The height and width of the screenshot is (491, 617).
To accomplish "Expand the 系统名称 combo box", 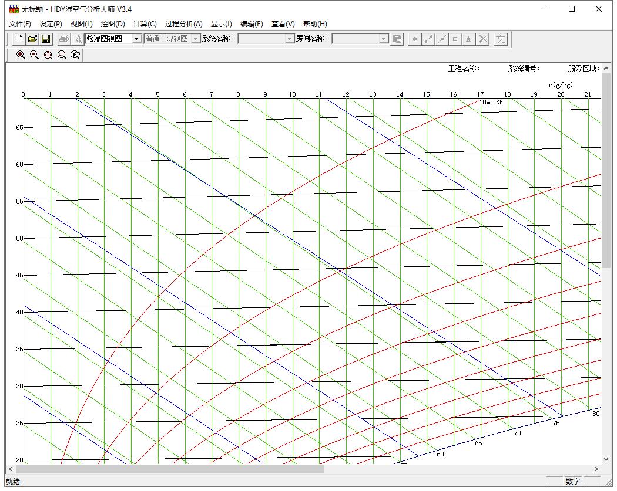I will (290, 39).
